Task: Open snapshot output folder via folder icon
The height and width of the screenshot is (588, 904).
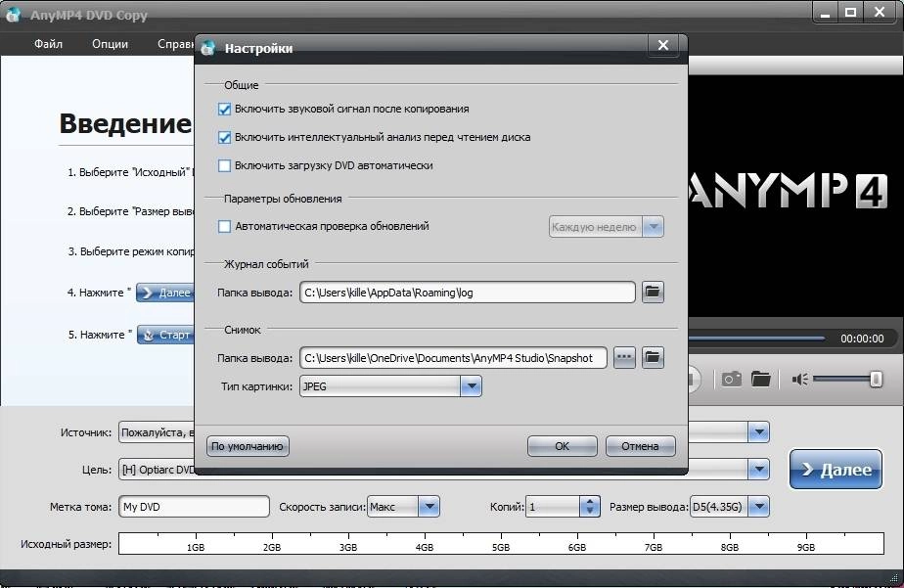Action: (x=653, y=357)
